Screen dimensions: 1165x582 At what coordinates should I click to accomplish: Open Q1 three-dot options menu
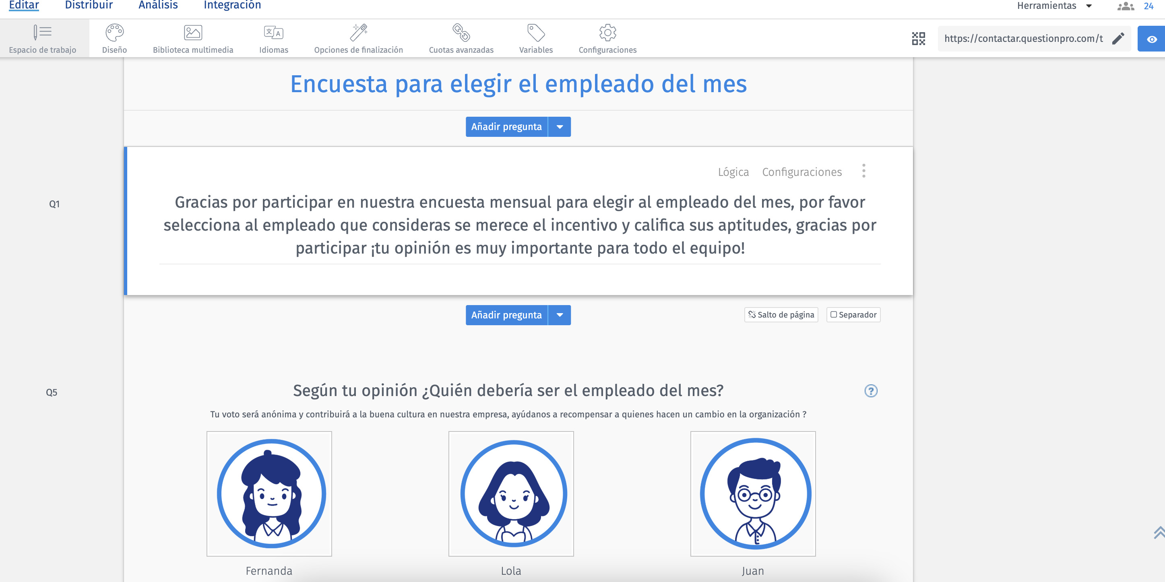pyautogui.click(x=863, y=171)
